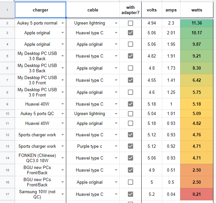Uncheck adapter box in Purple type c row
The image size is (216, 203).
point(131,146)
